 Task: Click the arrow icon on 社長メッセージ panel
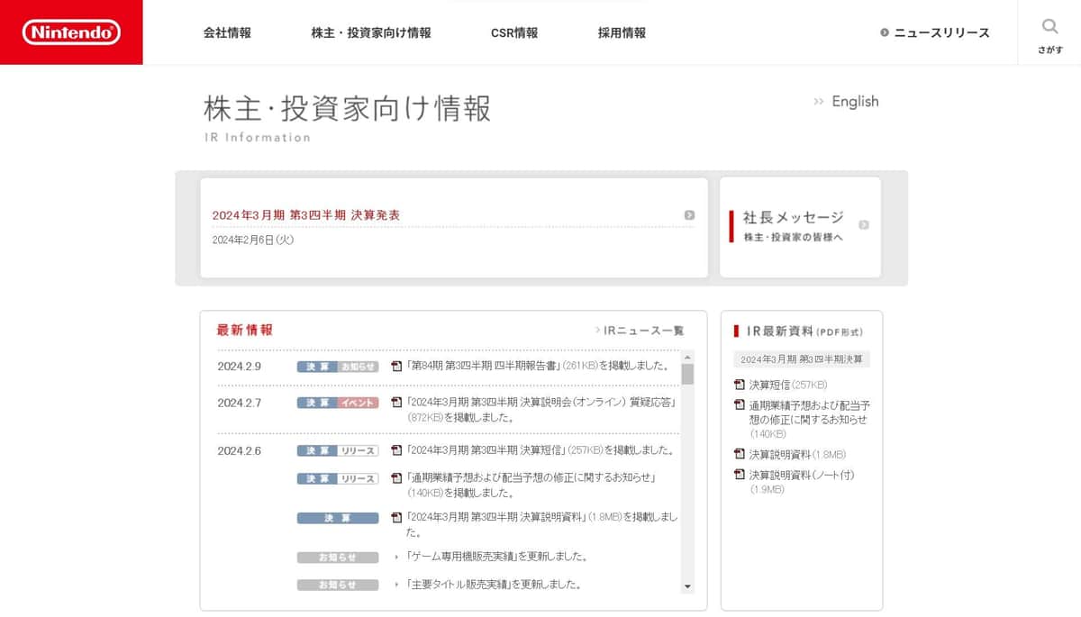coord(862,223)
